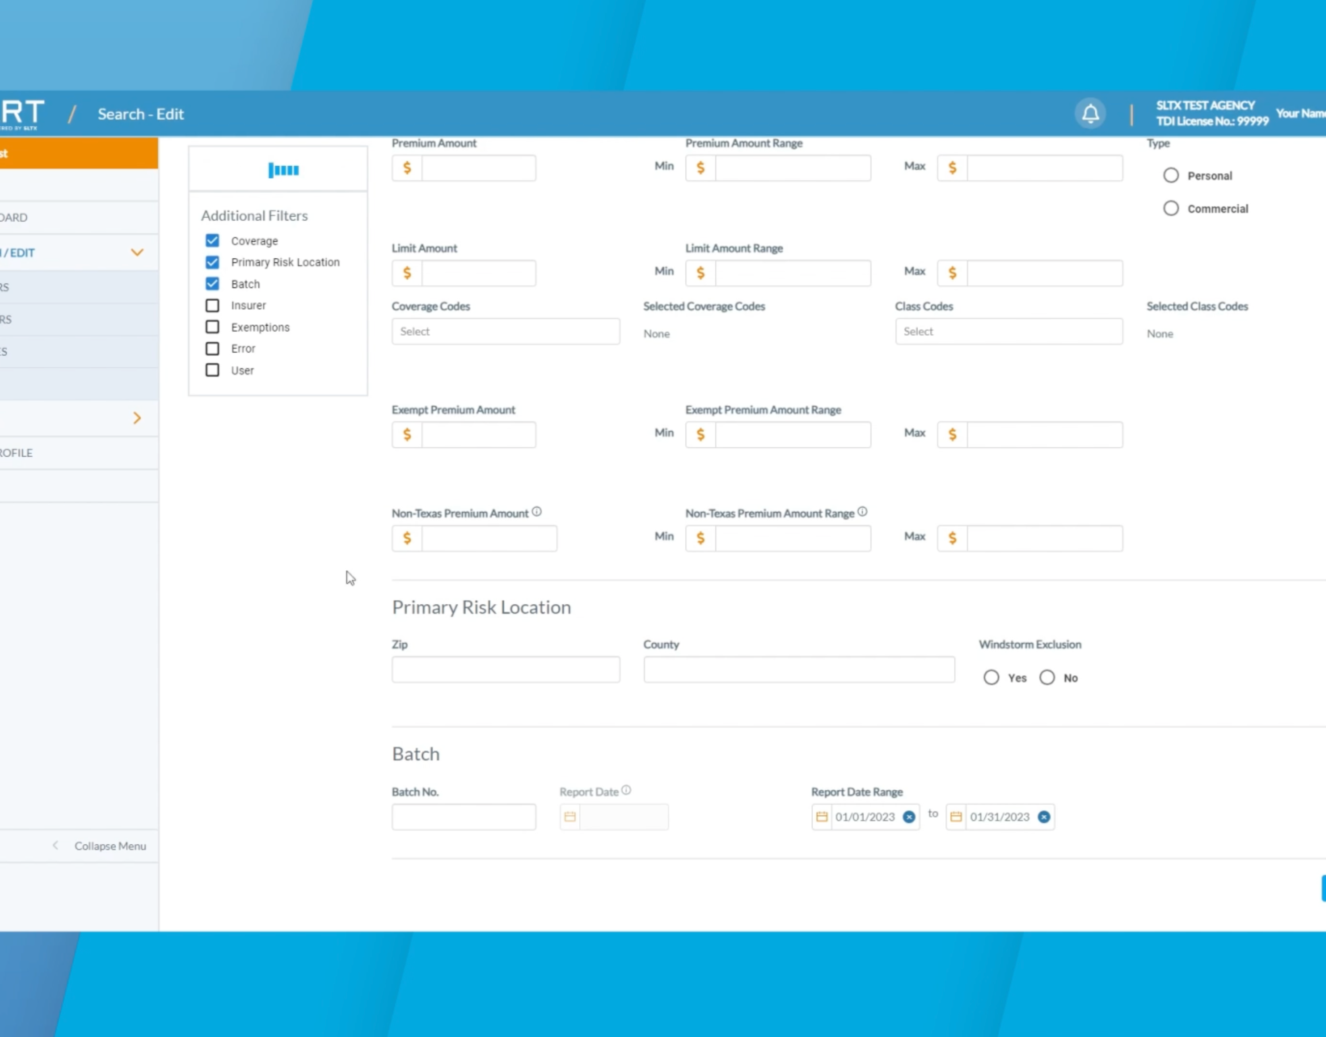The height and width of the screenshot is (1037, 1326).
Task: Click the Premium Amount Range Min field
Action: [x=793, y=168]
